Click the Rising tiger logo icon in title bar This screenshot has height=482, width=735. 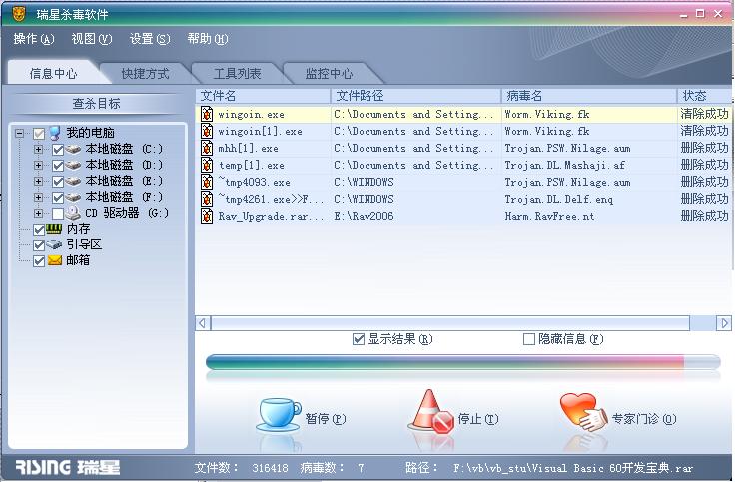(x=18, y=14)
